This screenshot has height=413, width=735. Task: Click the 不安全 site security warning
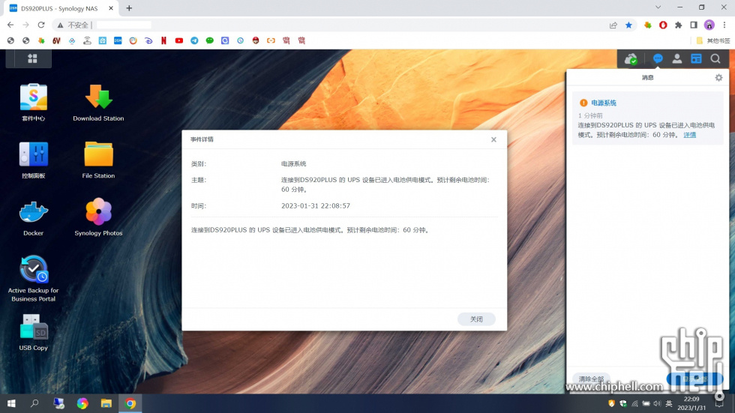[x=73, y=25]
